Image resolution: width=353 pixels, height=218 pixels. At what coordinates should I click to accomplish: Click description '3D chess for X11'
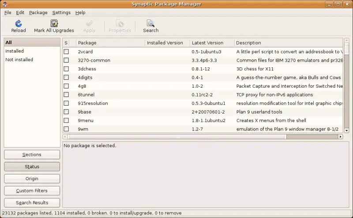point(255,69)
